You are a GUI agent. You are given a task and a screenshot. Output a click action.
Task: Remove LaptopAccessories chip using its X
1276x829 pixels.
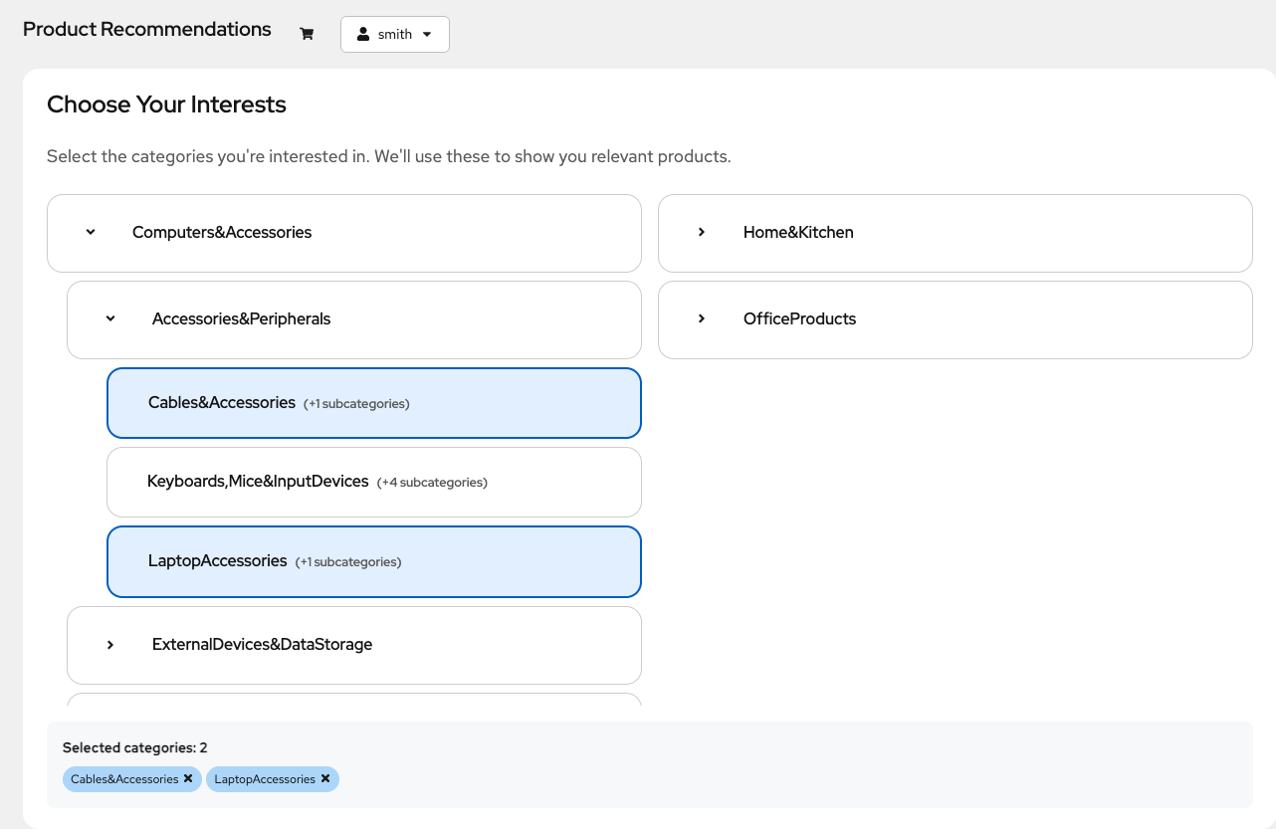[325, 778]
